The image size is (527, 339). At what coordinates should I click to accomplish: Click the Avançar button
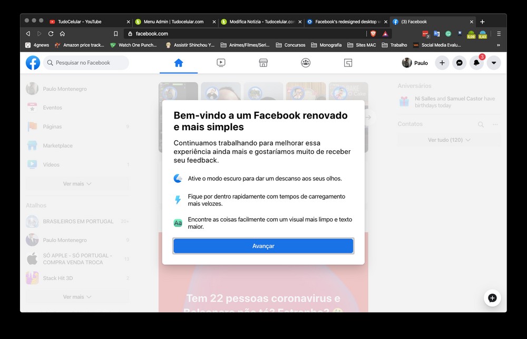pyautogui.click(x=263, y=246)
